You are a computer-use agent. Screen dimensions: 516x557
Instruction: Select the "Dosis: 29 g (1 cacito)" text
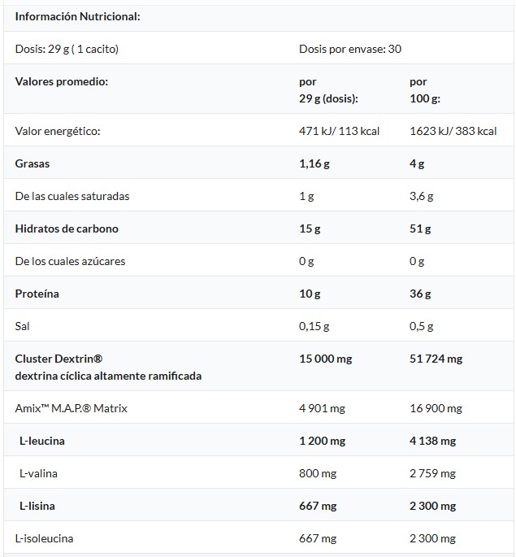(x=67, y=49)
